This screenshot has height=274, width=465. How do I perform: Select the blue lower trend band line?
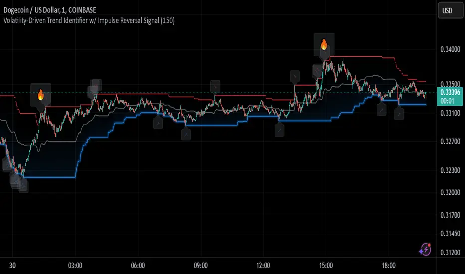click(x=211, y=125)
